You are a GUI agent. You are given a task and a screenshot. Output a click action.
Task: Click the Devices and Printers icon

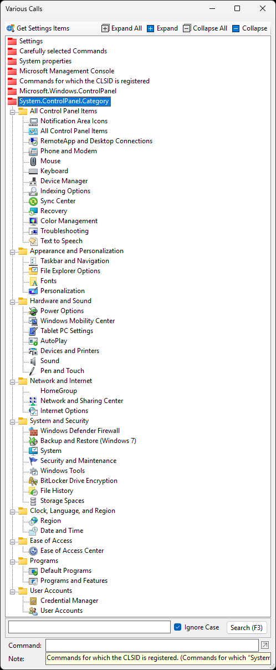point(33,351)
